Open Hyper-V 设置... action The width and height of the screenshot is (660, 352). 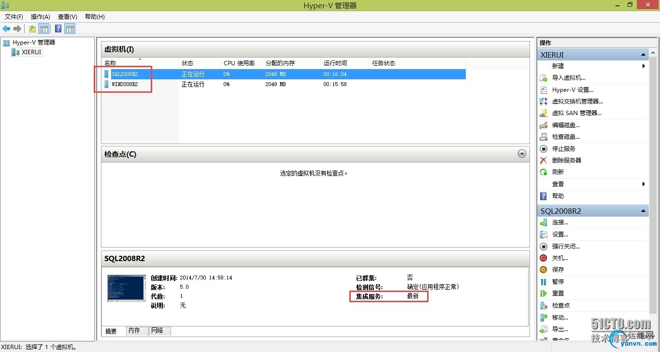coord(573,89)
